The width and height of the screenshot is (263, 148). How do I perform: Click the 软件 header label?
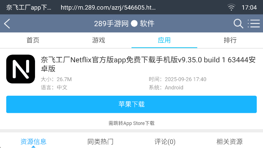click(147, 24)
